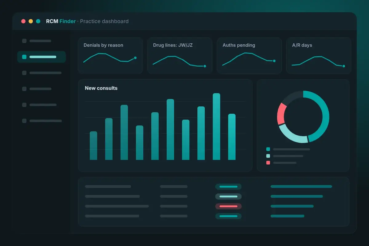Click the end dot of Denials by reason sparkline
This screenshot has width=369, height=246.
click(x=135, y=58)
